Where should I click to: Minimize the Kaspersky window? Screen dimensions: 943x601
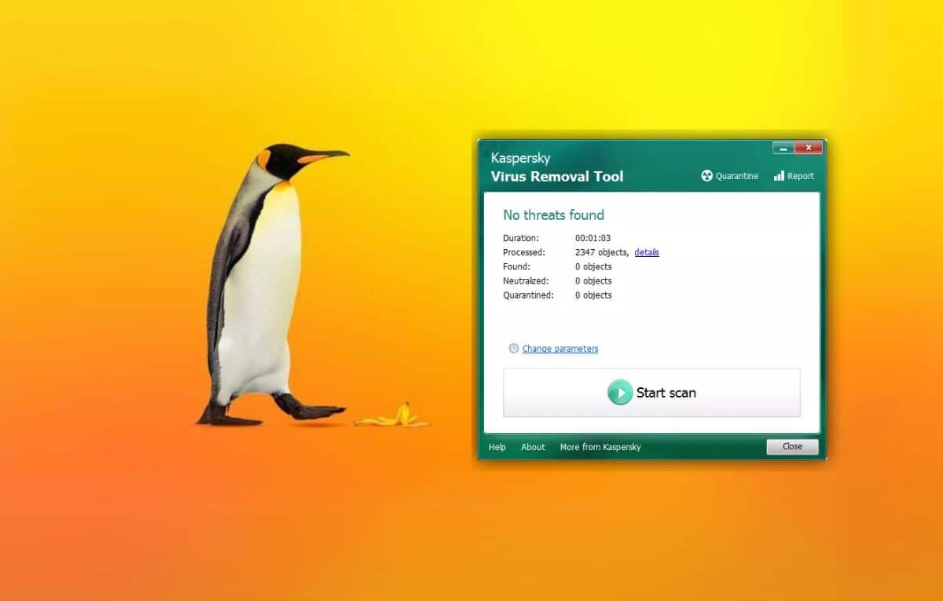(783, 148)
